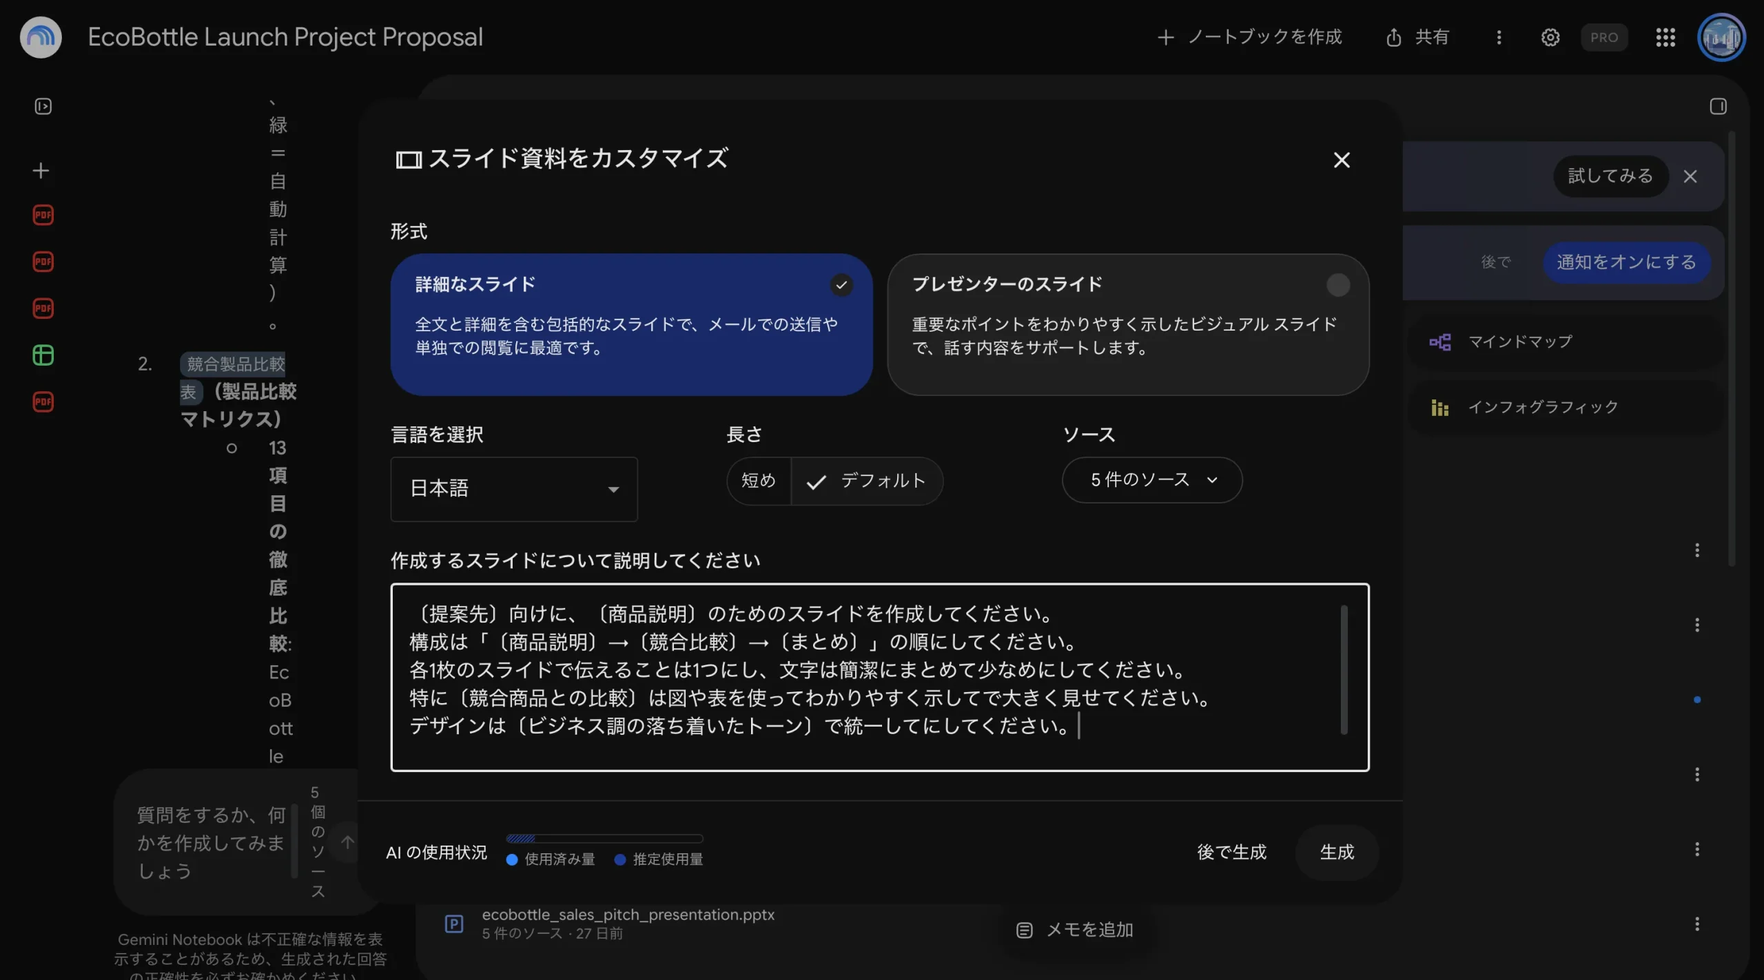Open the 日本語 language dropdown

514,489
